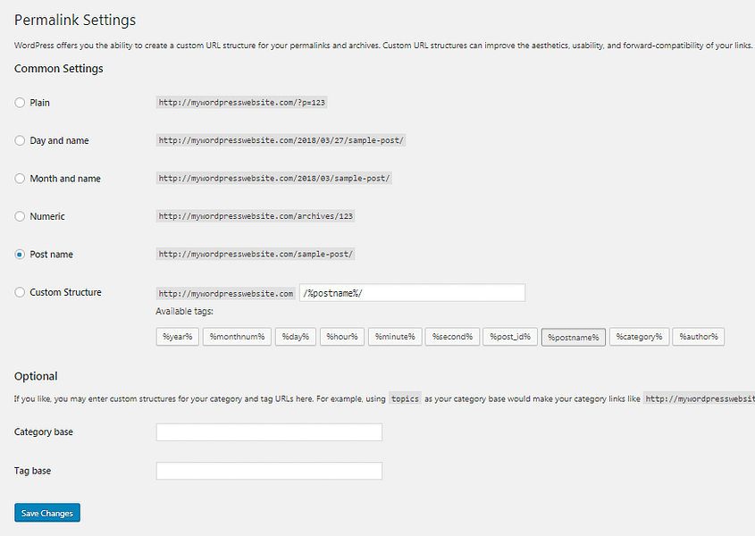Insert the %second% tag
The image size is (755, 536).
coord(452,337)
